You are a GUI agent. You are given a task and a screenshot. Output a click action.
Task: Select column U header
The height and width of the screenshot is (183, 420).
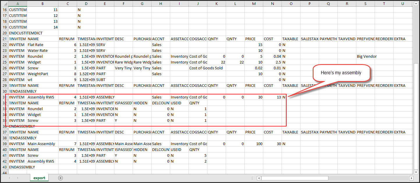403,3
